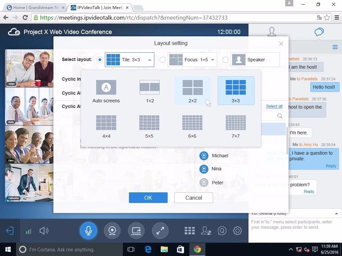This screenshot has height=256, width=342.
Task: Open the participants panel person icon
Action: tap(272, 32)
